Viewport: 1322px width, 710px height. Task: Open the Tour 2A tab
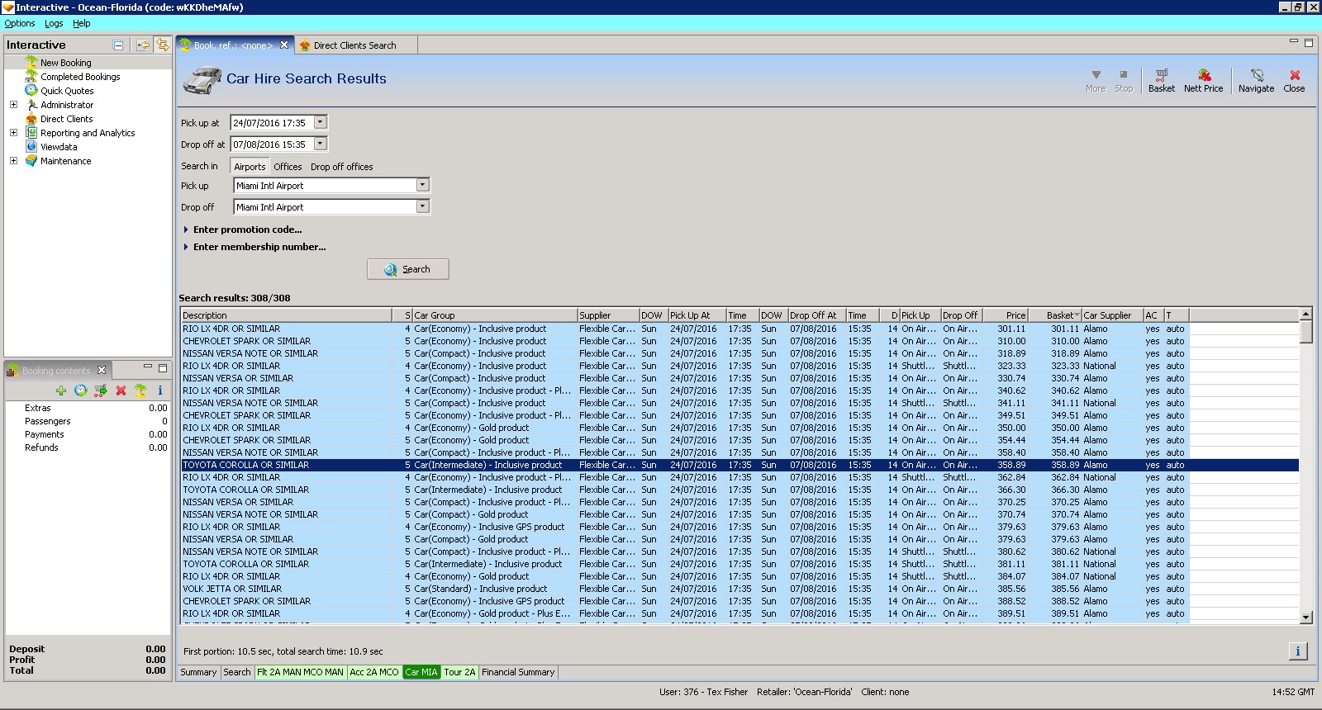coord(459,672)
